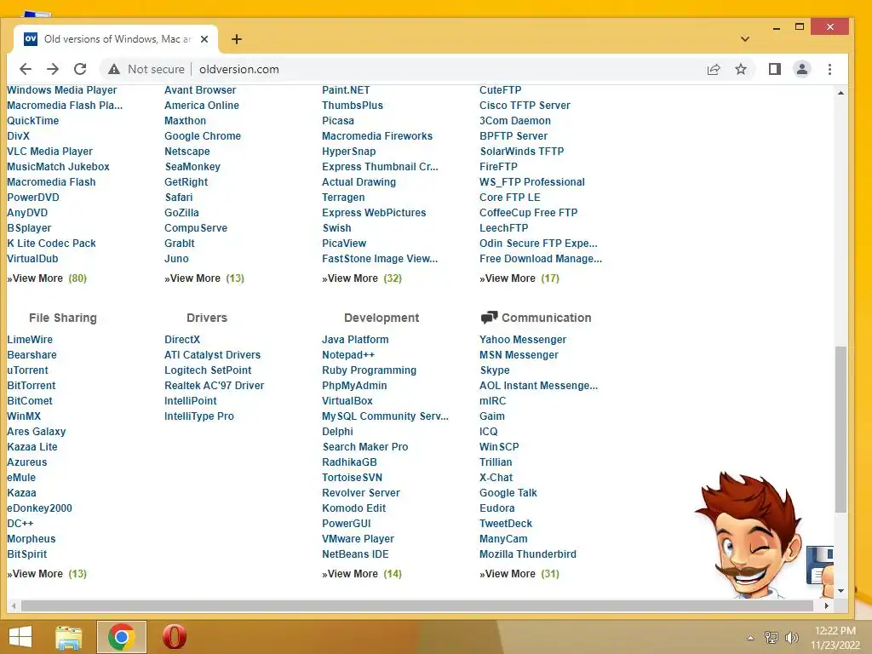This screenshot has height=654, width=872.
Task: Open a new tab with plus button
Action: pyautogui.click(x=237, y=39)
